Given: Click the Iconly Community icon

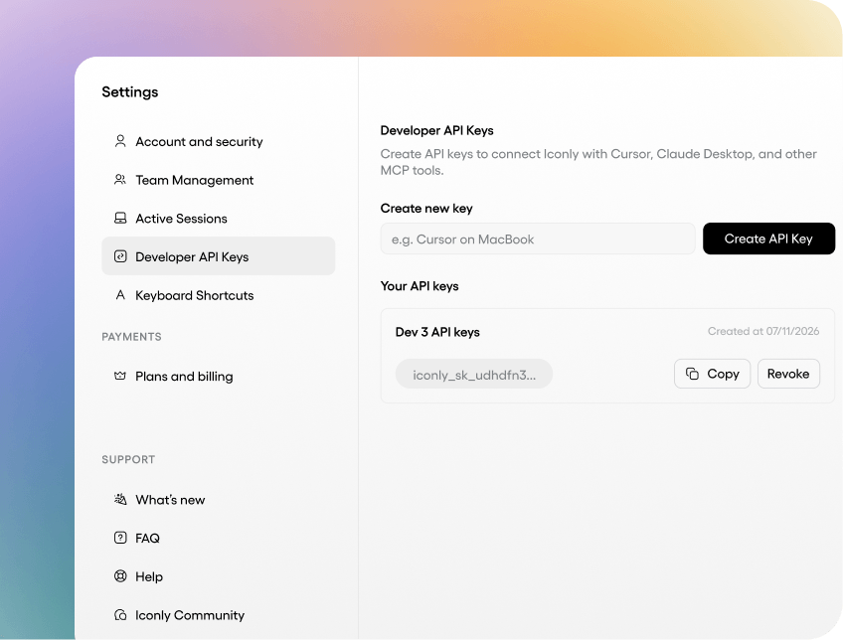Looking at the screenshot, I should pyautogui.click(x=120, y=615).
